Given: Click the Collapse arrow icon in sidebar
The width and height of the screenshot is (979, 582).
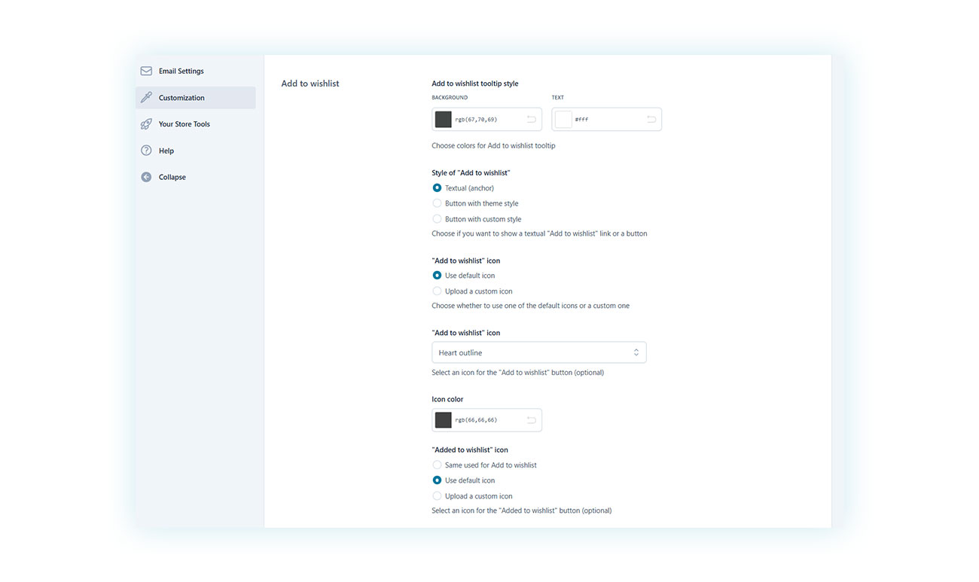Looking at the screenshot, I should (x=146, y=177).
